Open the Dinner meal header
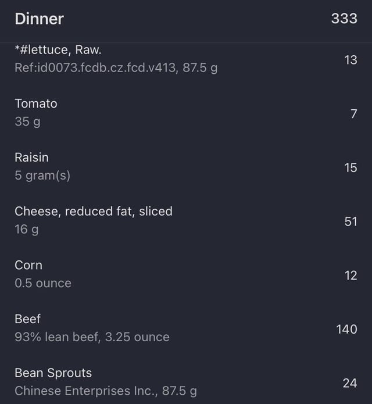 point(186,19)
